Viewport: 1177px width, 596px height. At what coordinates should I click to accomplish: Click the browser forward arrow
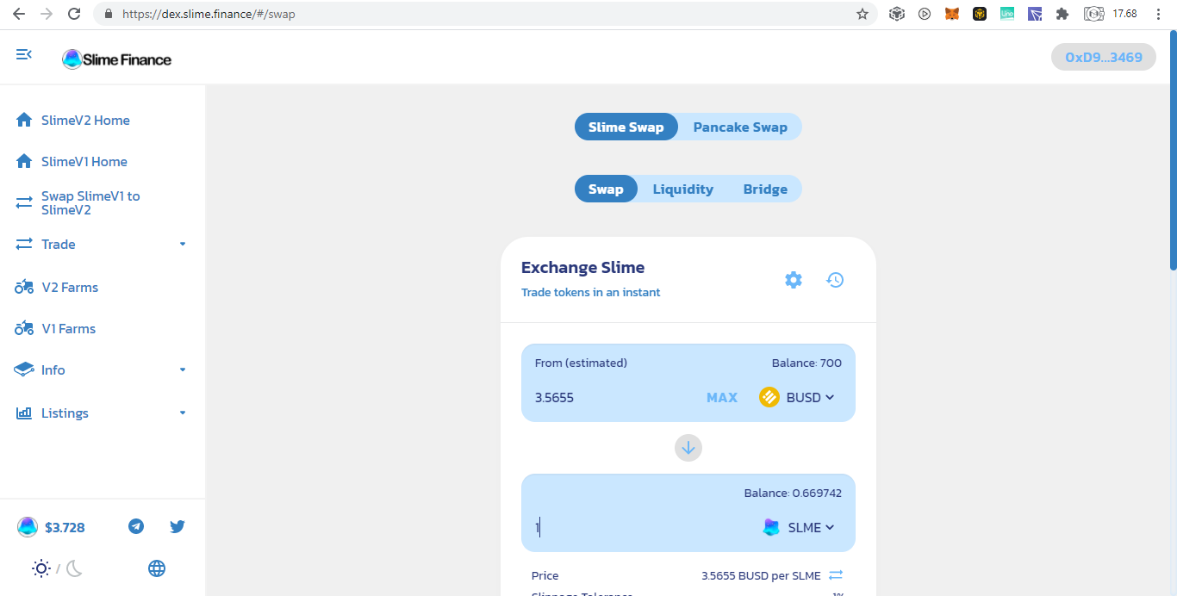(47, 14)
